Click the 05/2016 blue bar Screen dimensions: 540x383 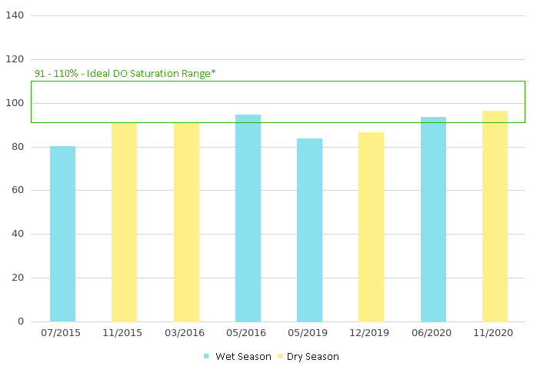pyautogui.click(x=248, y=218)
